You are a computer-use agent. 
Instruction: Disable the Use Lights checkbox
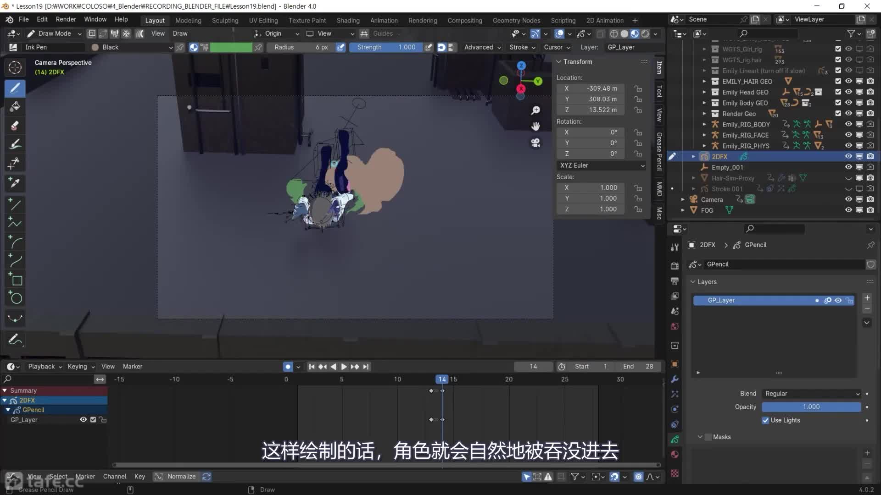coord(765,420)
